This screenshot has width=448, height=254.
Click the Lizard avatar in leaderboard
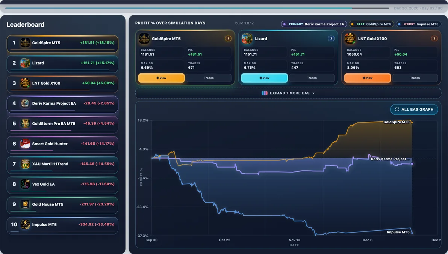(x=25, y=63)
